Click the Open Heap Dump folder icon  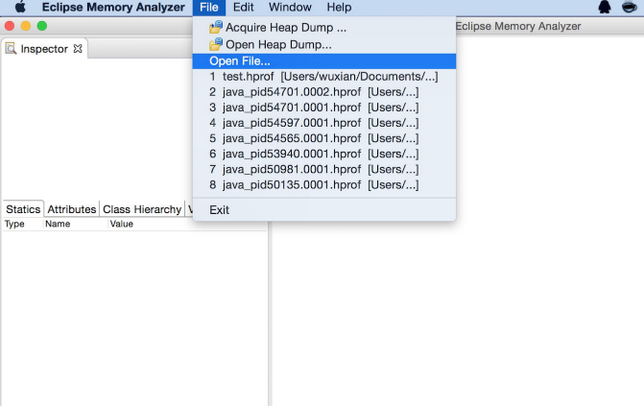pyautogui.click(x=216, y=44)
